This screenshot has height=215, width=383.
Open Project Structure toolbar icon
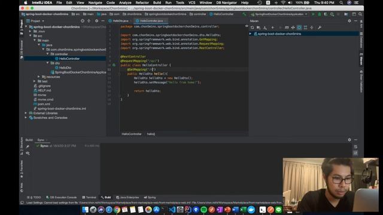(346, 14)
